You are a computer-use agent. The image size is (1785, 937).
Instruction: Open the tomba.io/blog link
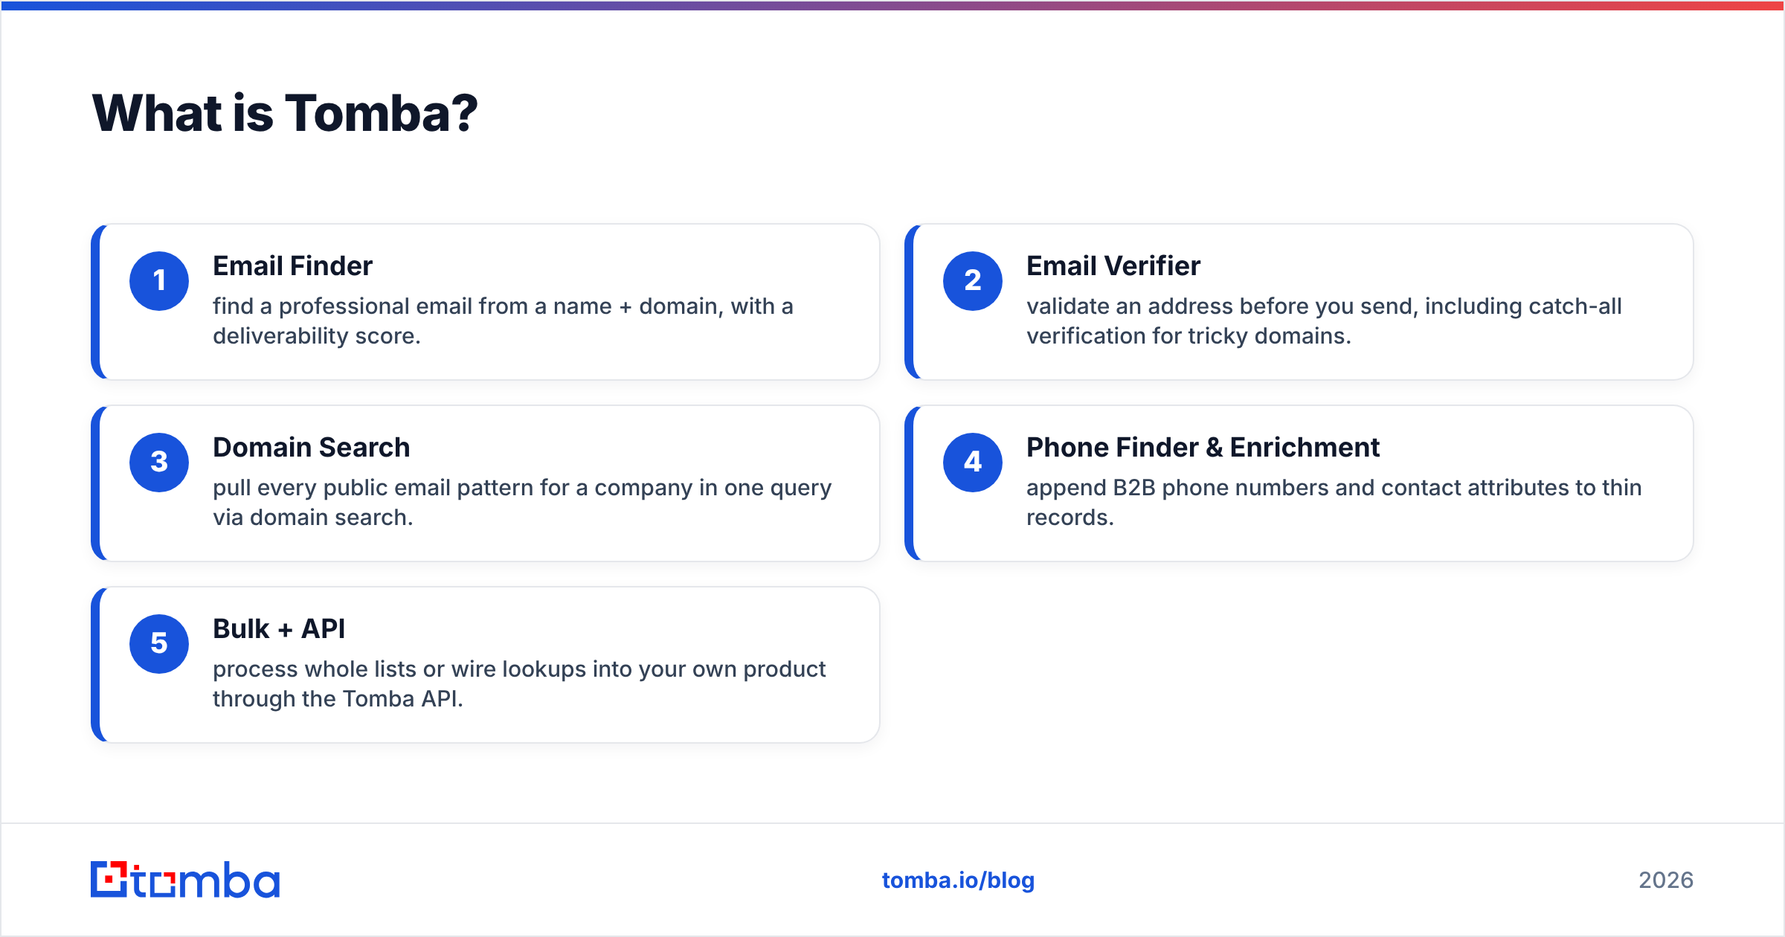(x=958, y=880)
